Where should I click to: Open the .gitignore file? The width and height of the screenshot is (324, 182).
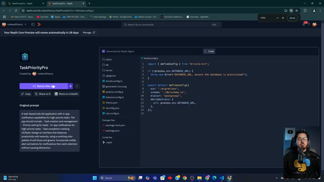click(109, 76)
